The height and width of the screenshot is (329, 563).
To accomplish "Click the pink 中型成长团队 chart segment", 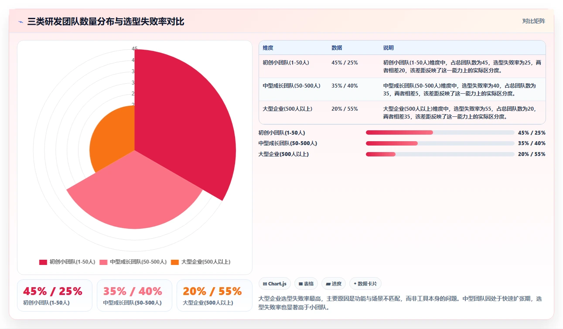I will [135, 196].
